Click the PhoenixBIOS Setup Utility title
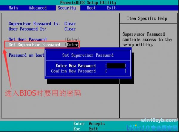This screenshot has width=179, height=132. pyautogui.click(x=88, y=3)
